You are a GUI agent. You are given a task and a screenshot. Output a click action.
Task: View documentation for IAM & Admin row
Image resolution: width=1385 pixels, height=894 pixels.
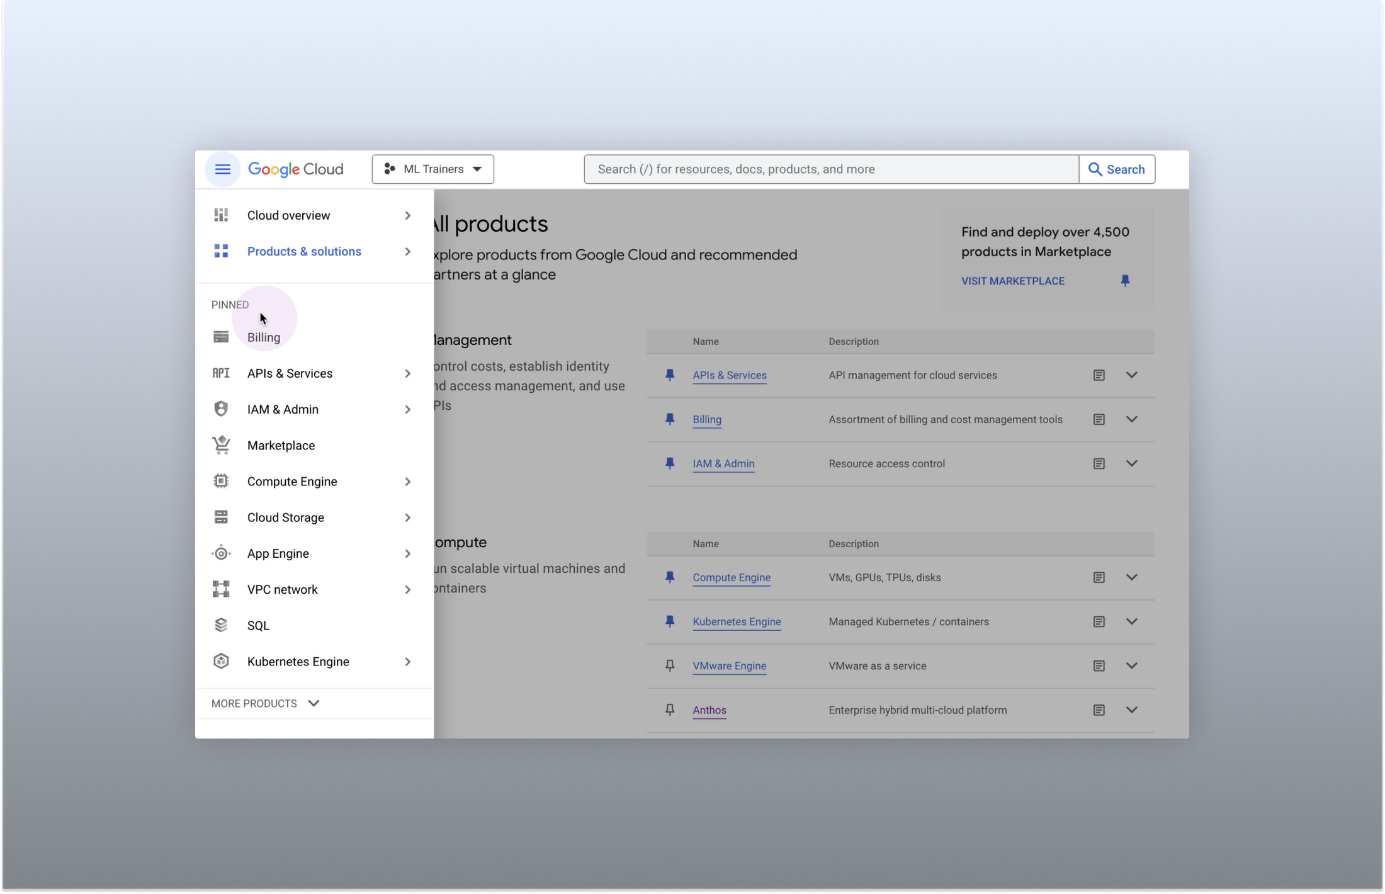[x=1099, y=463]
